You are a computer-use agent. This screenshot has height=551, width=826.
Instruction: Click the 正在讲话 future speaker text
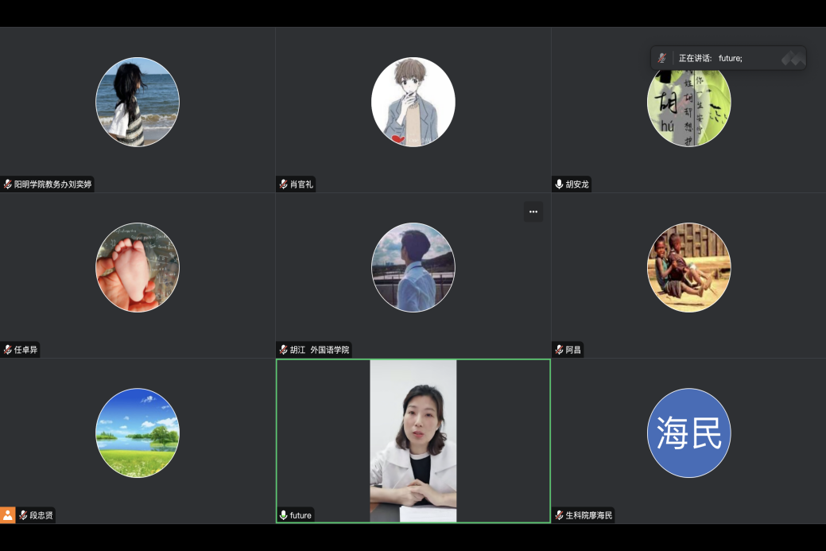pos(710,58)
